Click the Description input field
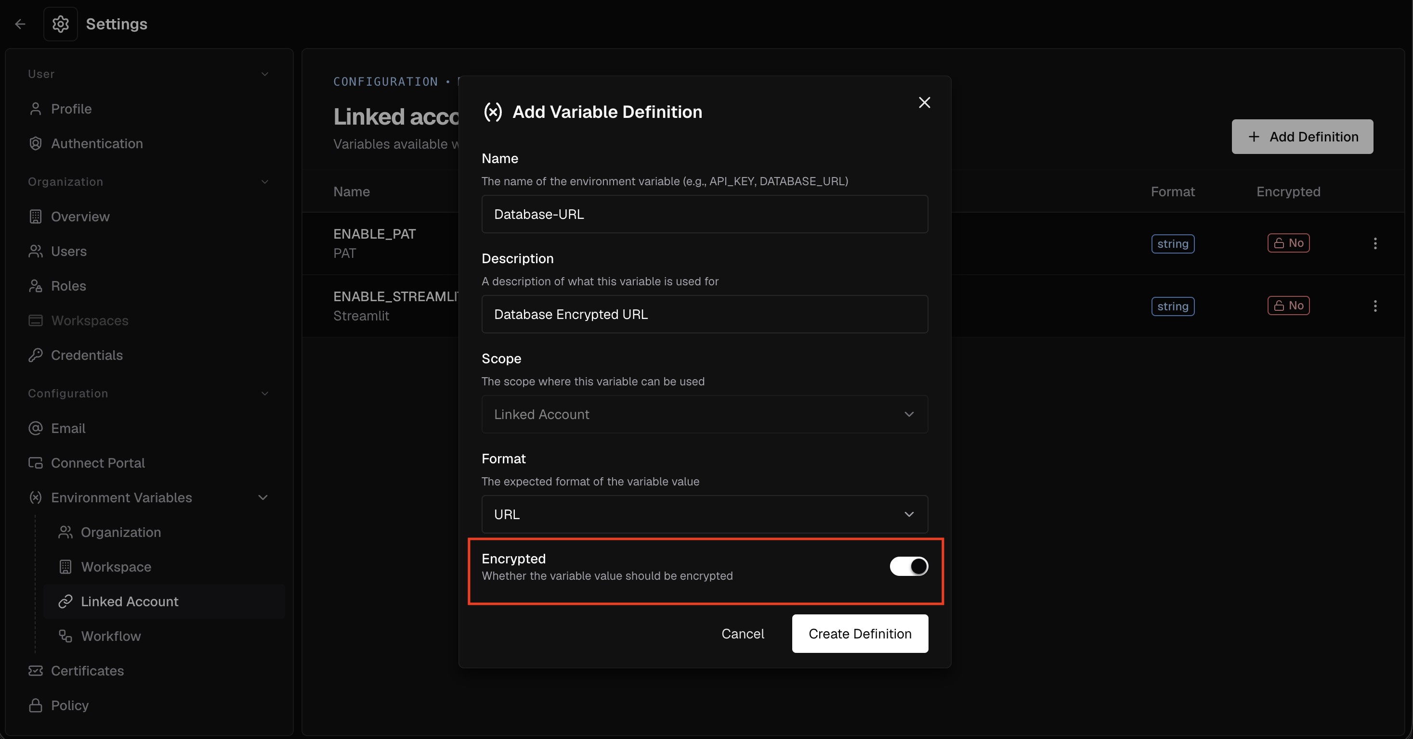Image resolution: width=1413 pixels, height=739 pixels. (x=705, y=314)
